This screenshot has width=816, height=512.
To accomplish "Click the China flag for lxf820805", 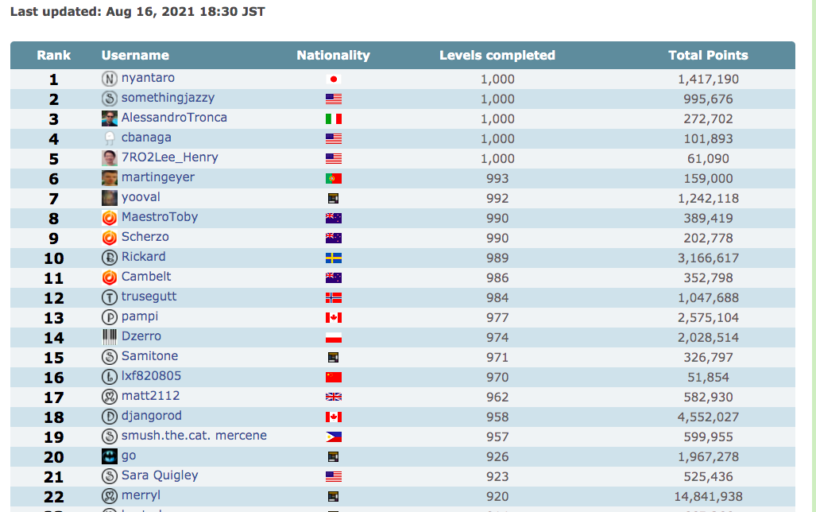I will pyautogui.click(x=334, y=377).
